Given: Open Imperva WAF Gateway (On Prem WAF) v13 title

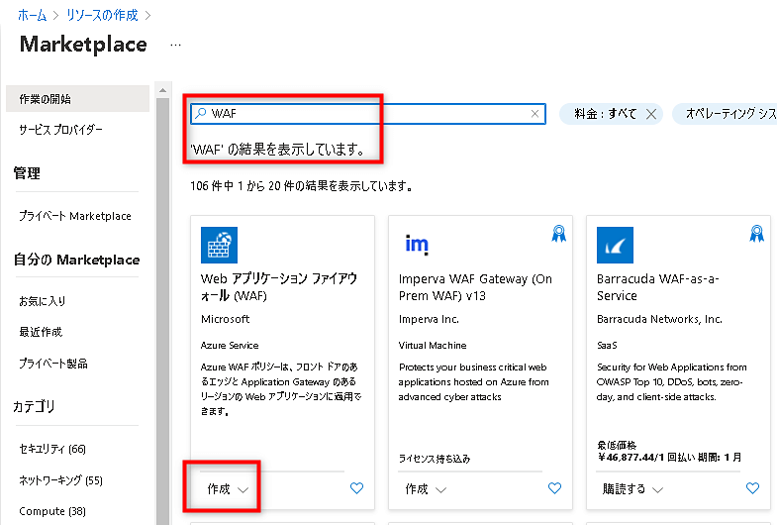Looking at the screenshot, I should pyautogui.click(x=475, y=287).
